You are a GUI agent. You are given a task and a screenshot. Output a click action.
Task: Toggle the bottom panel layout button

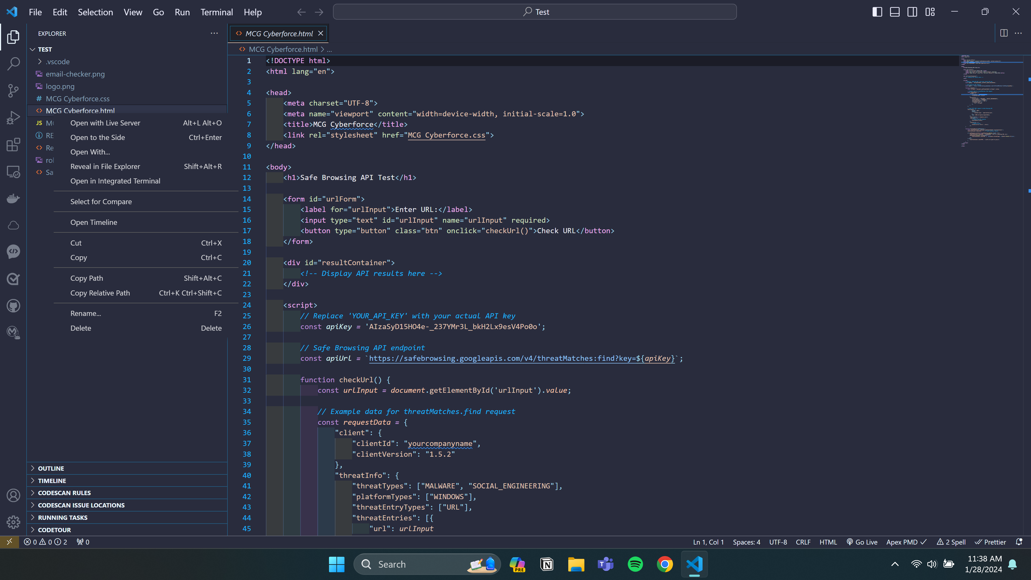[x=895, y=12]
